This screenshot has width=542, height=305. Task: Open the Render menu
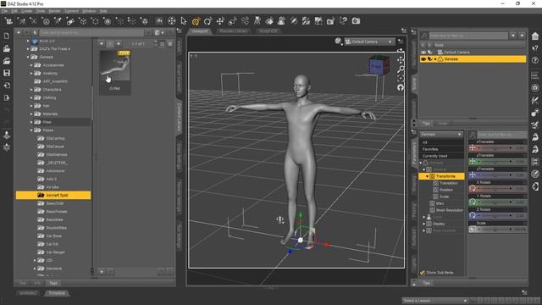[x=54, y=11]
